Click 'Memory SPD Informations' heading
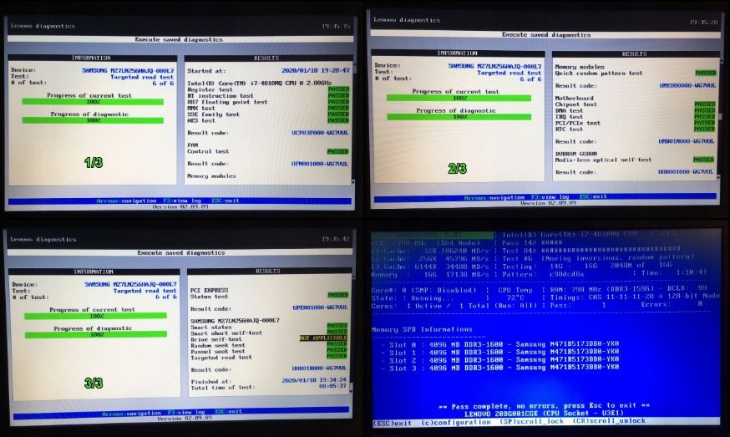The width and height of the screenshot is (730, 437). point(422,329)
